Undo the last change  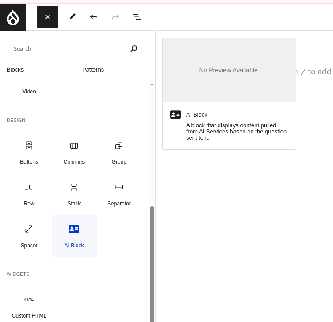click(x=94, y=17)
